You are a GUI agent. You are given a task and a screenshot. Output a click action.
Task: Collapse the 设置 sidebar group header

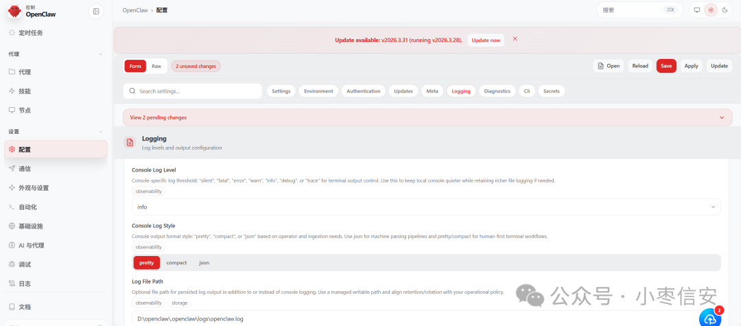click(56, 131)
